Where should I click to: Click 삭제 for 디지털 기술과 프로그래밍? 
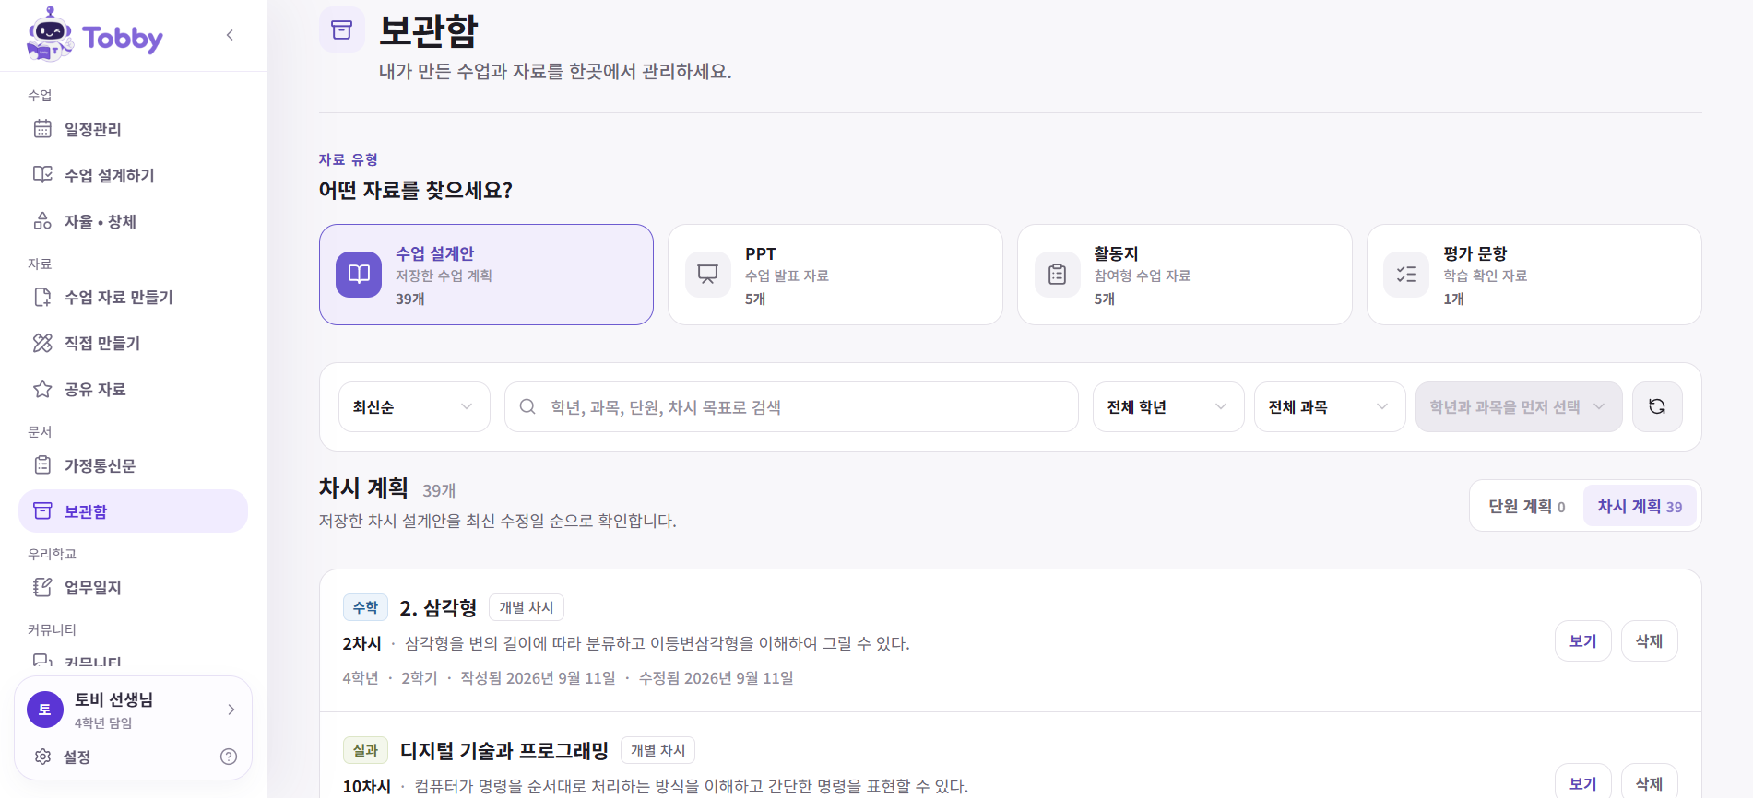(x=1649, y=782)
